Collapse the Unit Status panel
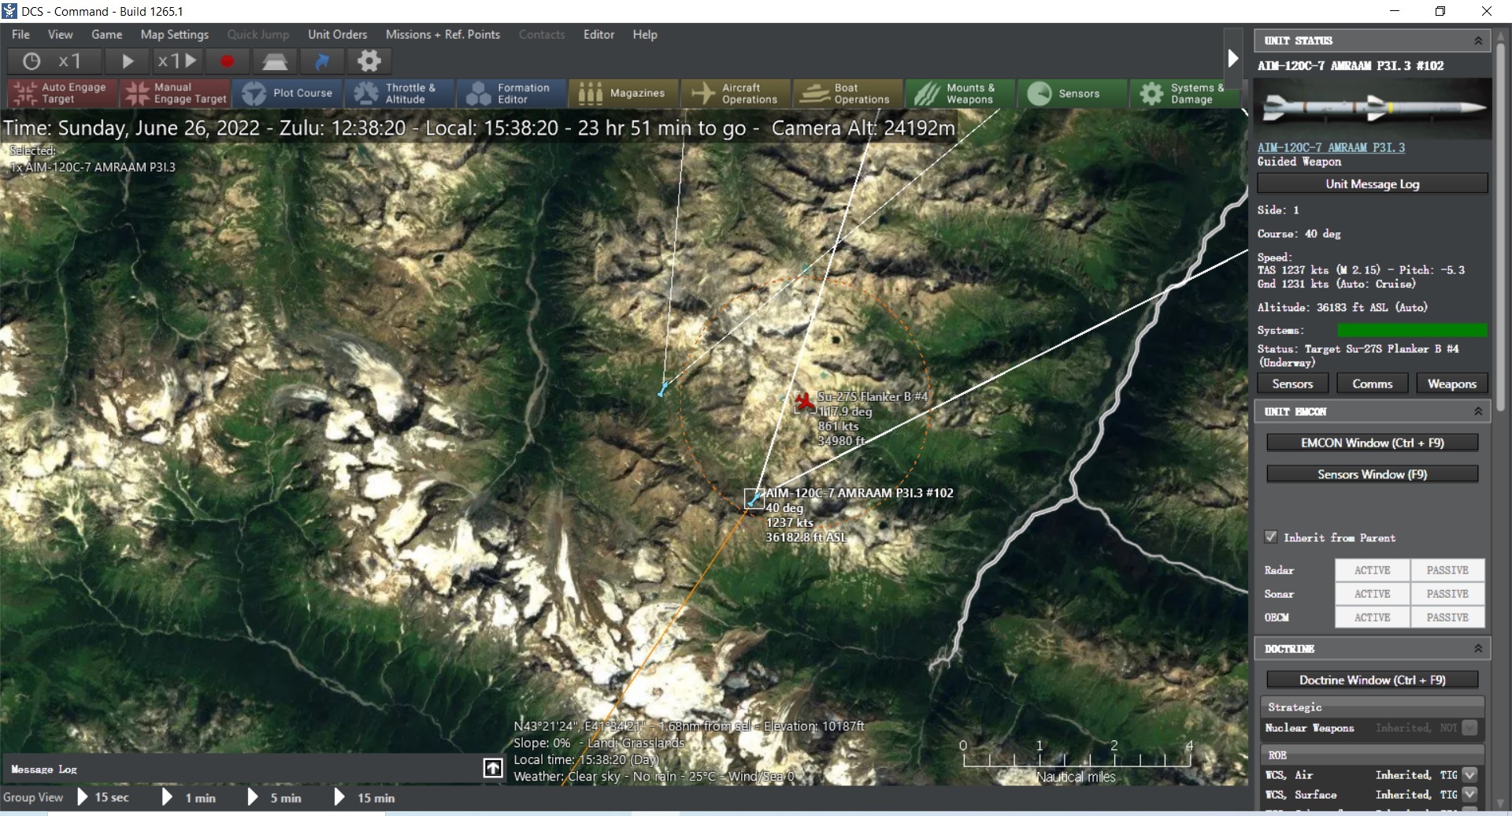1512x816 pixels. coord(1478,41)
